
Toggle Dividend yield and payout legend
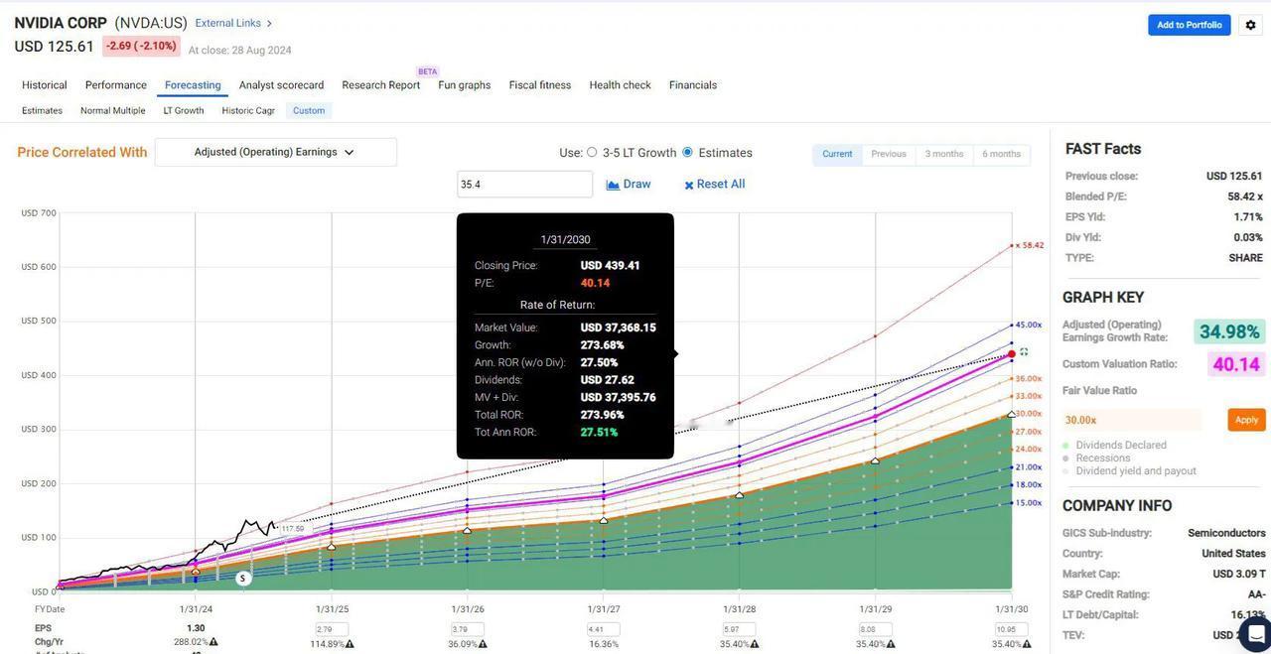1129,470
